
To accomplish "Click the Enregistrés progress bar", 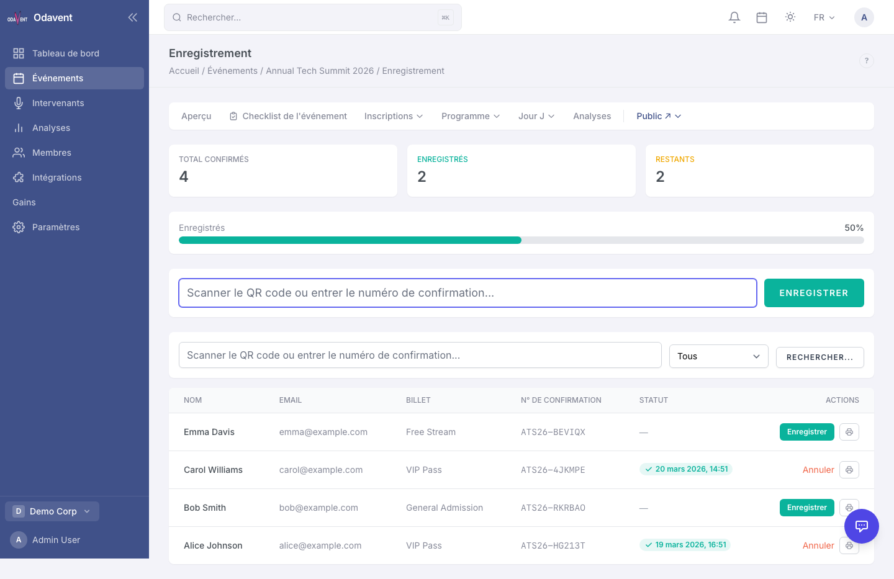I will 521,240.
